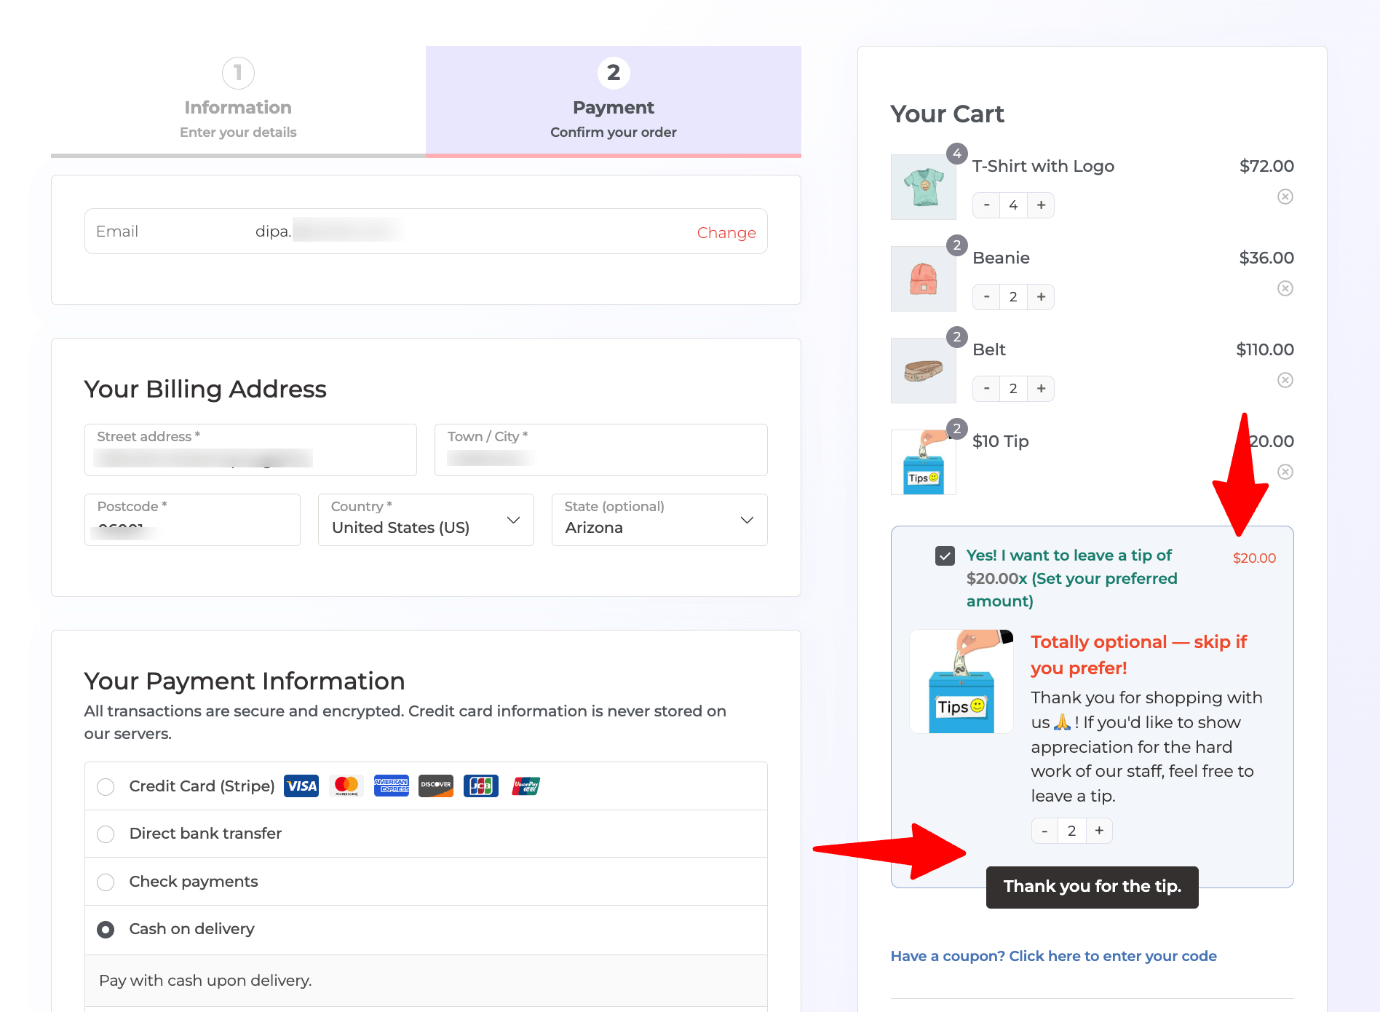The height and width of the screenshot is (1012, 1380).
Task: Click Beanie product name in cart
Action: (1001, 258)
